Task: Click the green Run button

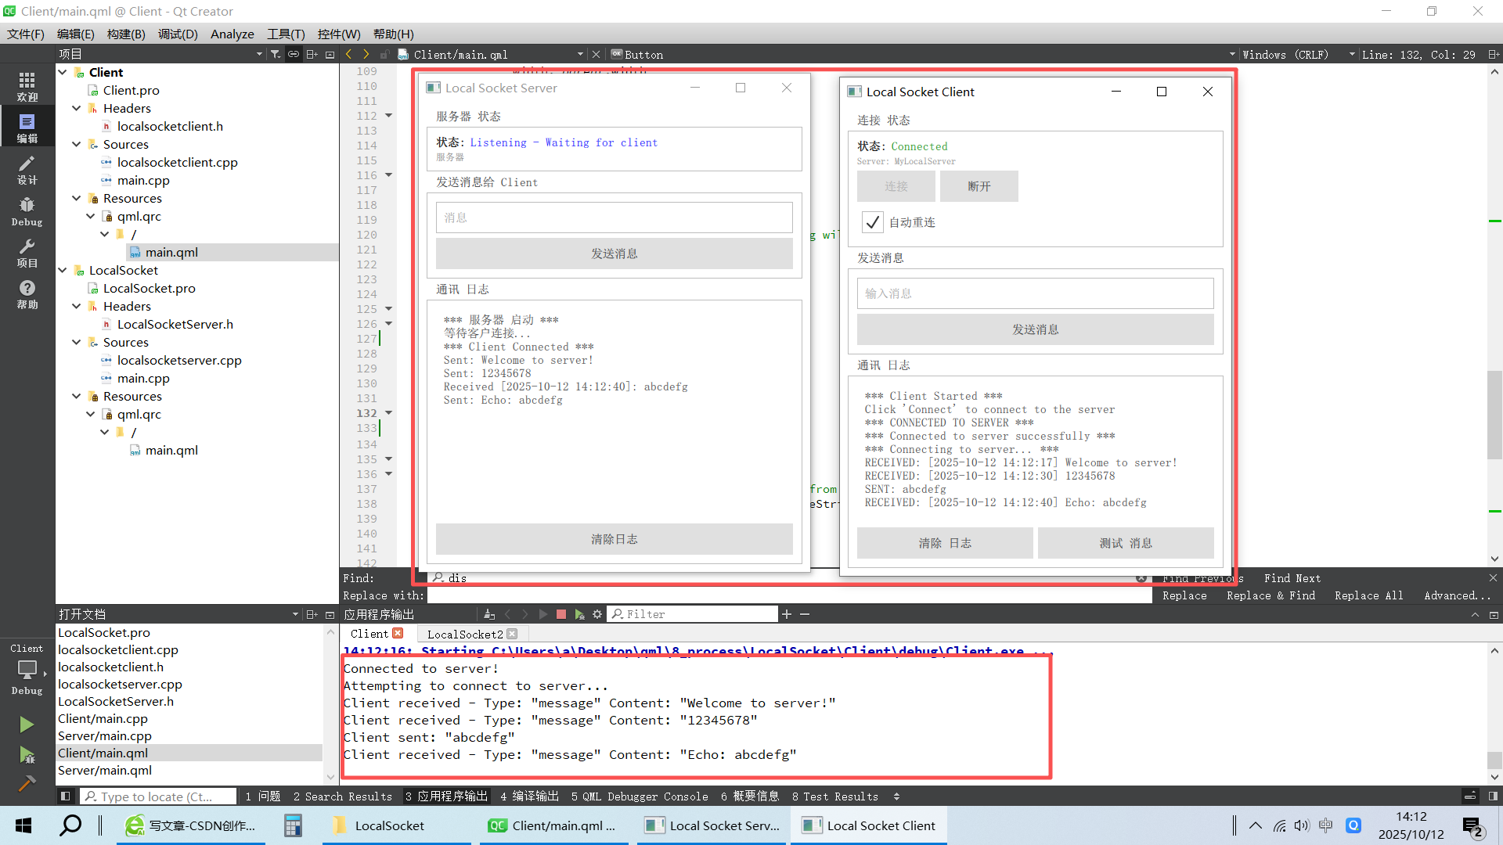Action: [x=27, y=725]
